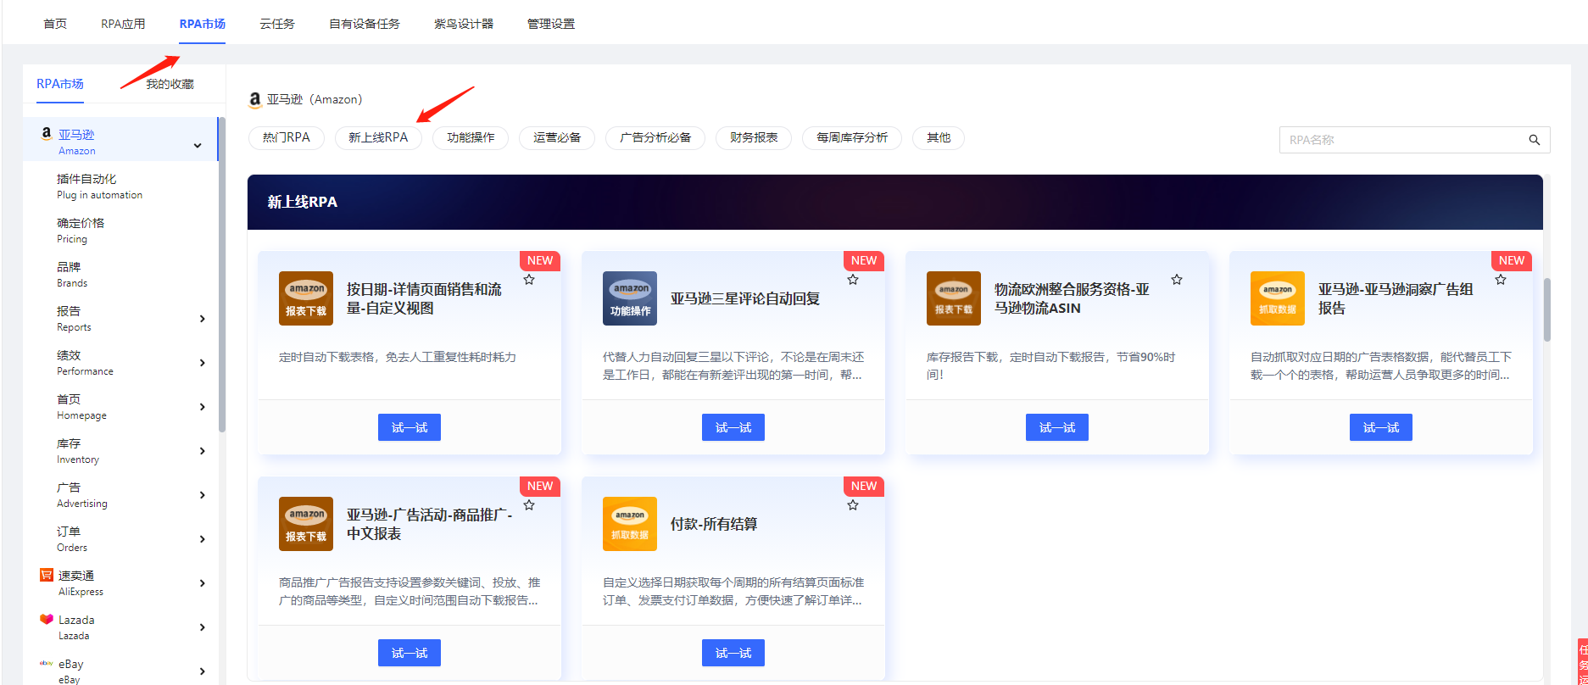Expand the 广告 Advertising submenu
This screenshot has width=1588, height=685.
[202, 495]
